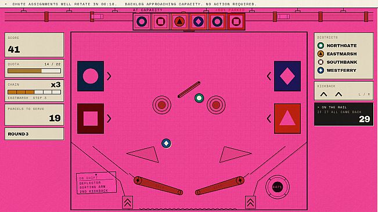
Task: Click the Northgate green circle legend icon
Action: coord(321,45)
